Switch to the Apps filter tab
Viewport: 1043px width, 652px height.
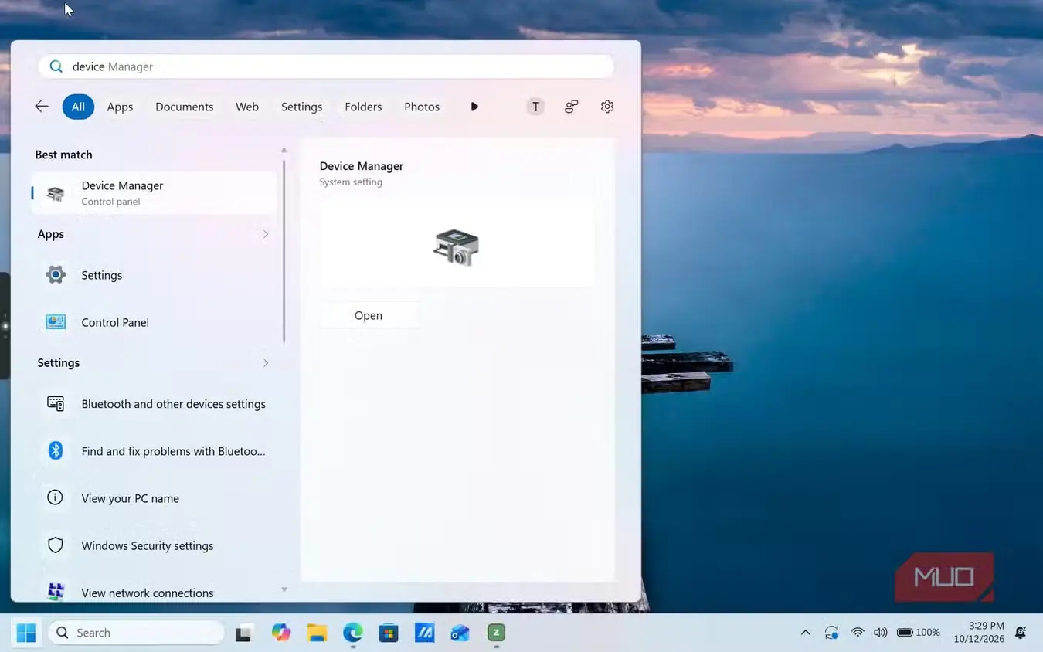120,107
